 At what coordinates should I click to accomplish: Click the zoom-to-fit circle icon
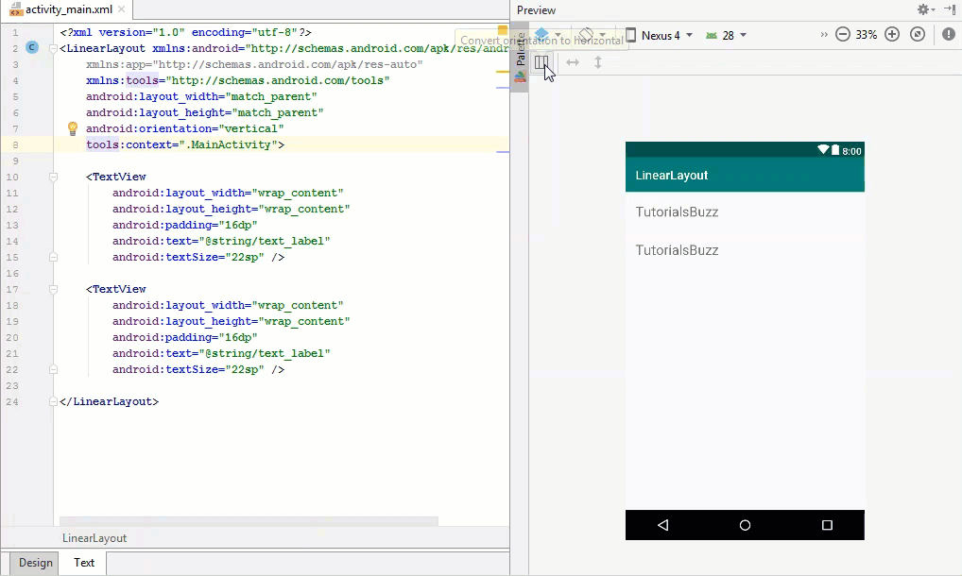[x=916, y=34]
